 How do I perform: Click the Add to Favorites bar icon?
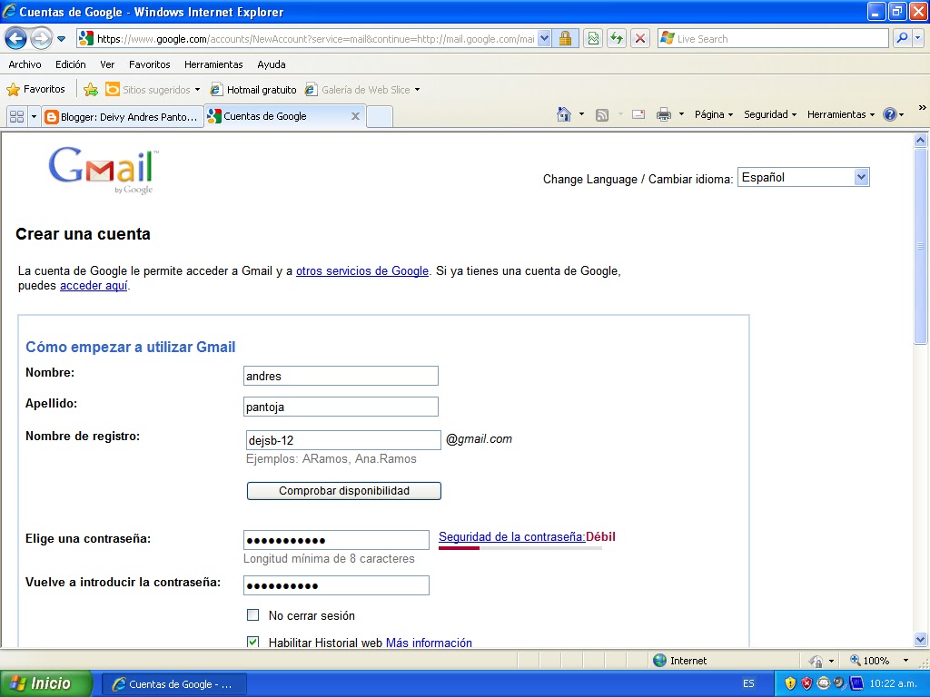click(x=91, y=90)
